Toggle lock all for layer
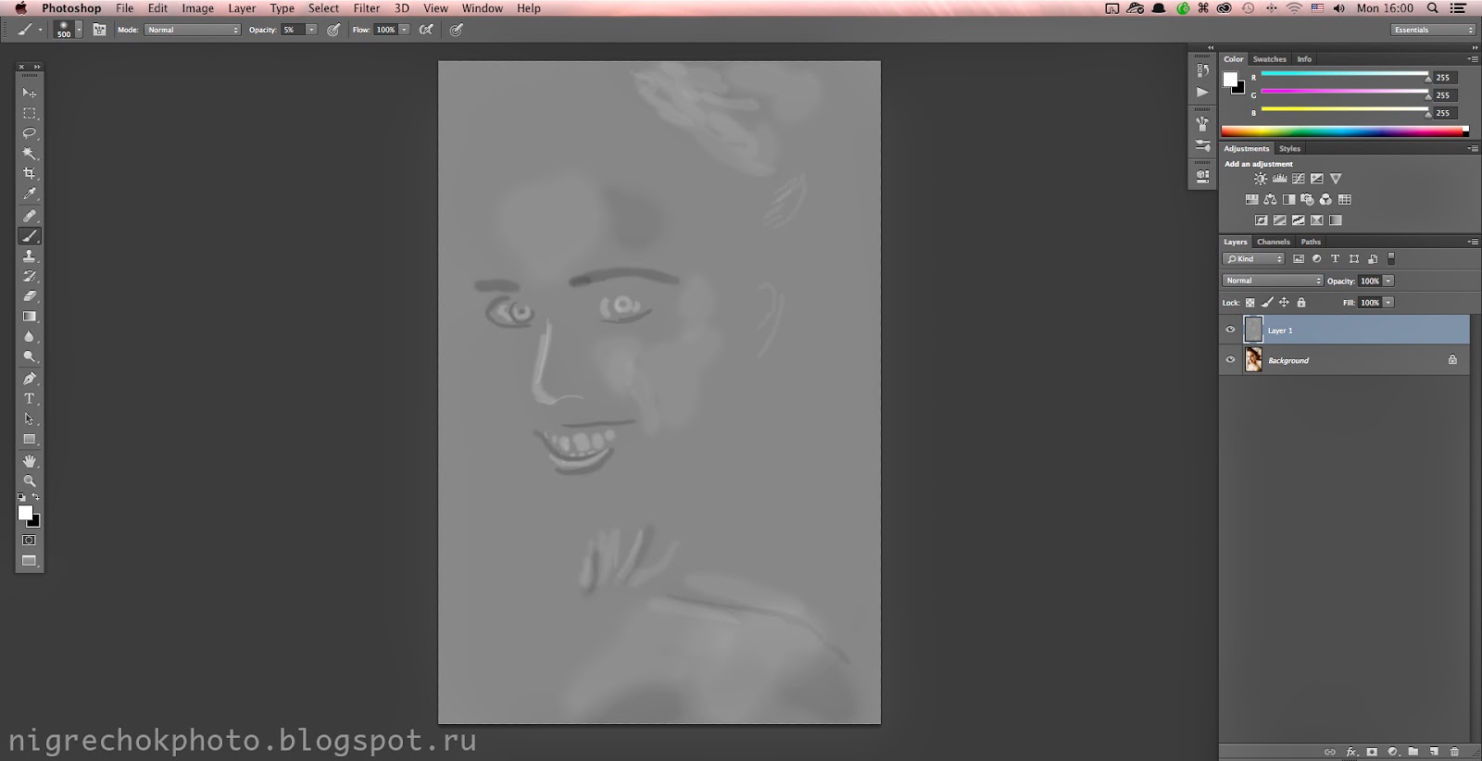Image resolution: width=1482 pixels, height=761 pixels. point(1301,303)
